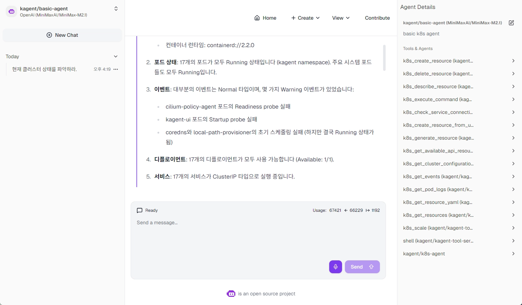Click the k8s_get_pod_logs row chevron
Viewport: 522px width, 305px height.
pyautogui.click(x=513, y=189)
